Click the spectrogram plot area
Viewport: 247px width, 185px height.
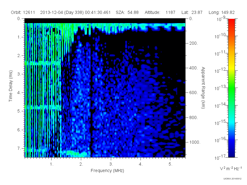tap(105, 88)
